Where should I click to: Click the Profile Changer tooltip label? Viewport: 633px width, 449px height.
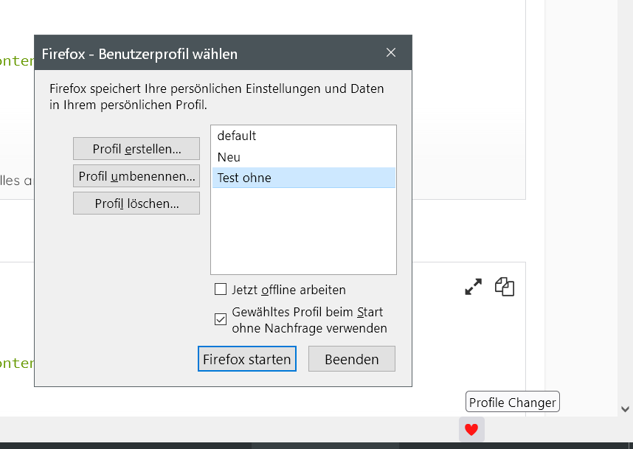513,403
